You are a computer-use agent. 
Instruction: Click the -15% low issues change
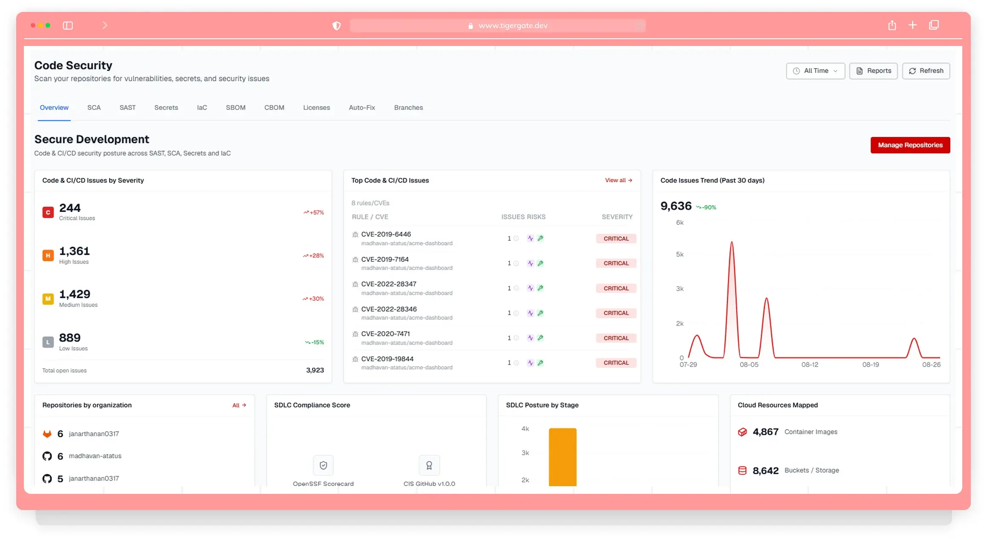315,342
